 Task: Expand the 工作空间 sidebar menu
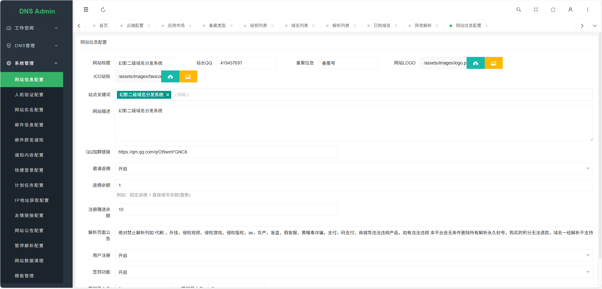coord(32,28)
